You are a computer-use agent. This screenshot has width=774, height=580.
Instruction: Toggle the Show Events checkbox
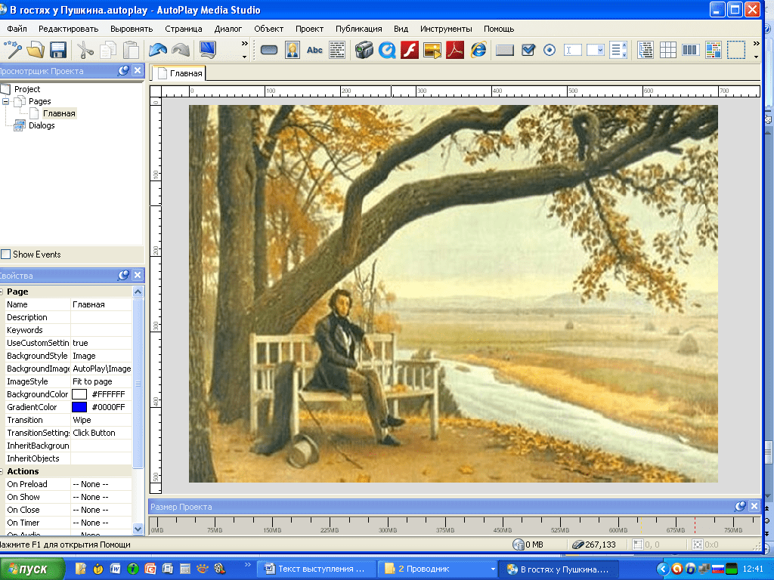point(6,255)
